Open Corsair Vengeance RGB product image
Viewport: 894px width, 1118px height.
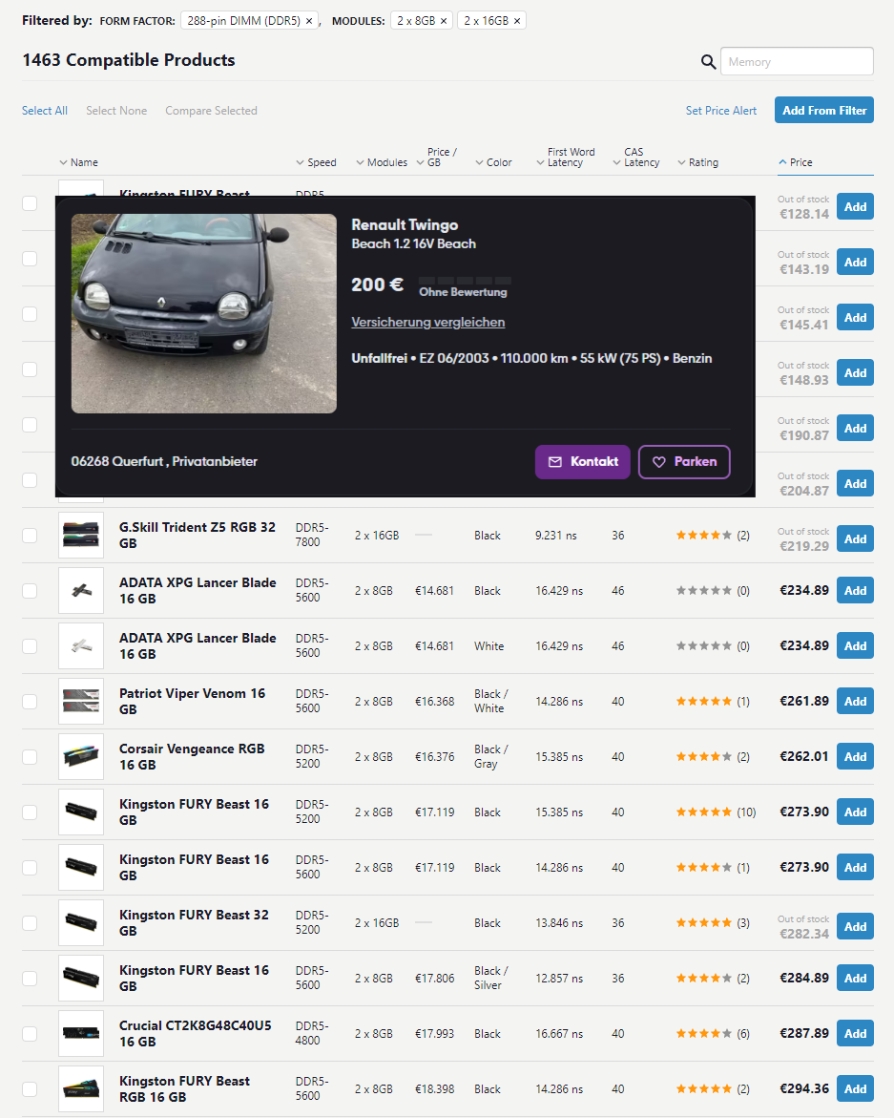tap(81, 756)
